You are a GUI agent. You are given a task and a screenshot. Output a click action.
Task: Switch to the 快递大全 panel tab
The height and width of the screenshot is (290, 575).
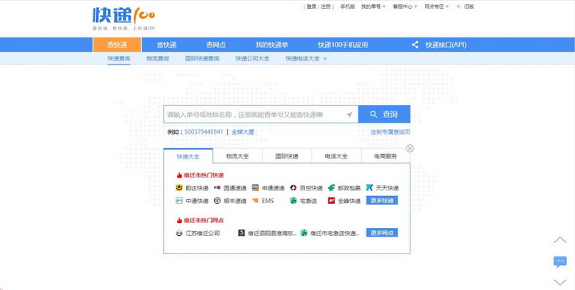[188, 156]
